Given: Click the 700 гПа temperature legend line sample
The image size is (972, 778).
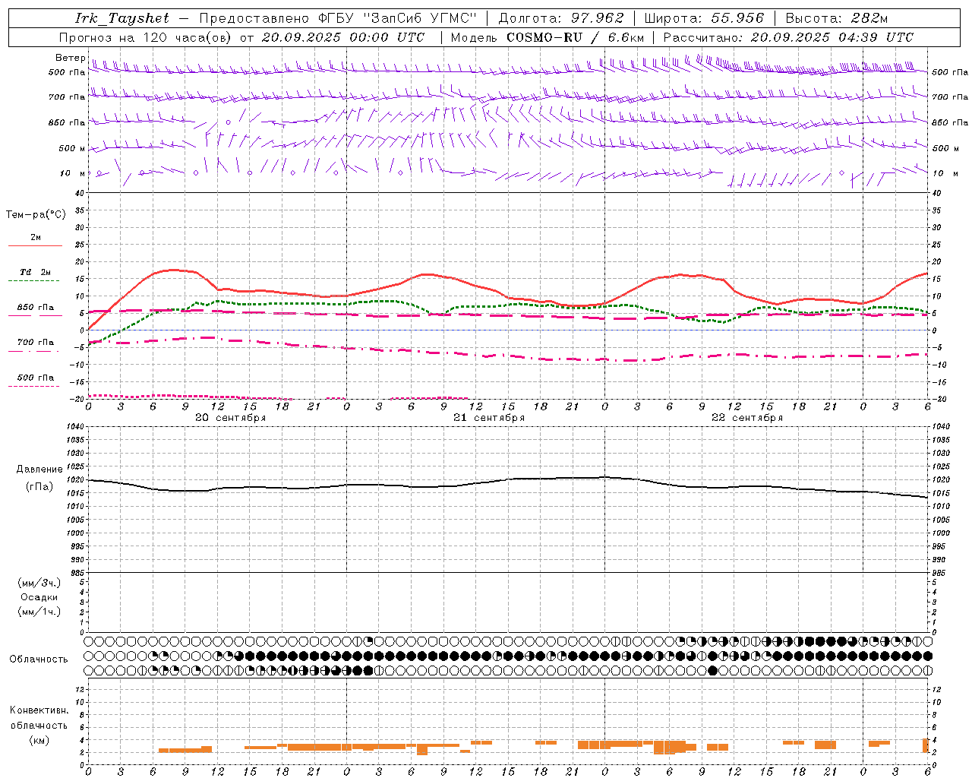Looking at the screenshot, I should tap(34, 351).
